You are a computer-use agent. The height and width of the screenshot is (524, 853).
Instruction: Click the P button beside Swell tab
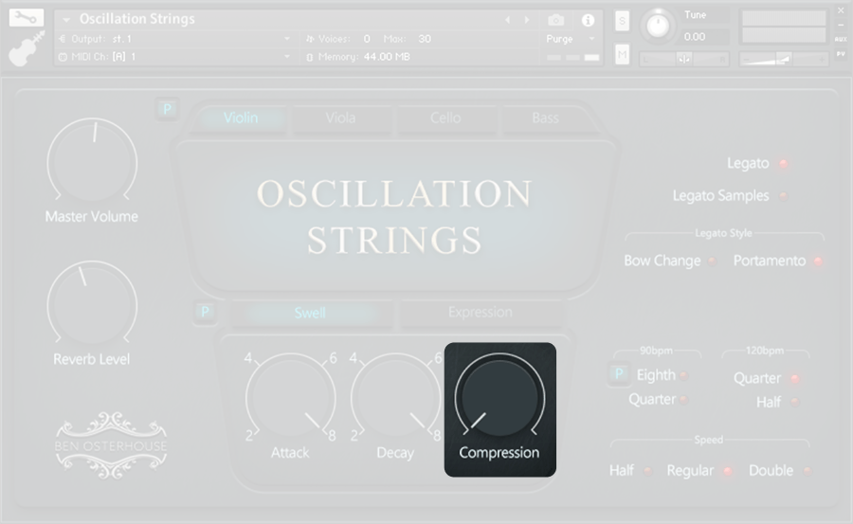(205, 312)
